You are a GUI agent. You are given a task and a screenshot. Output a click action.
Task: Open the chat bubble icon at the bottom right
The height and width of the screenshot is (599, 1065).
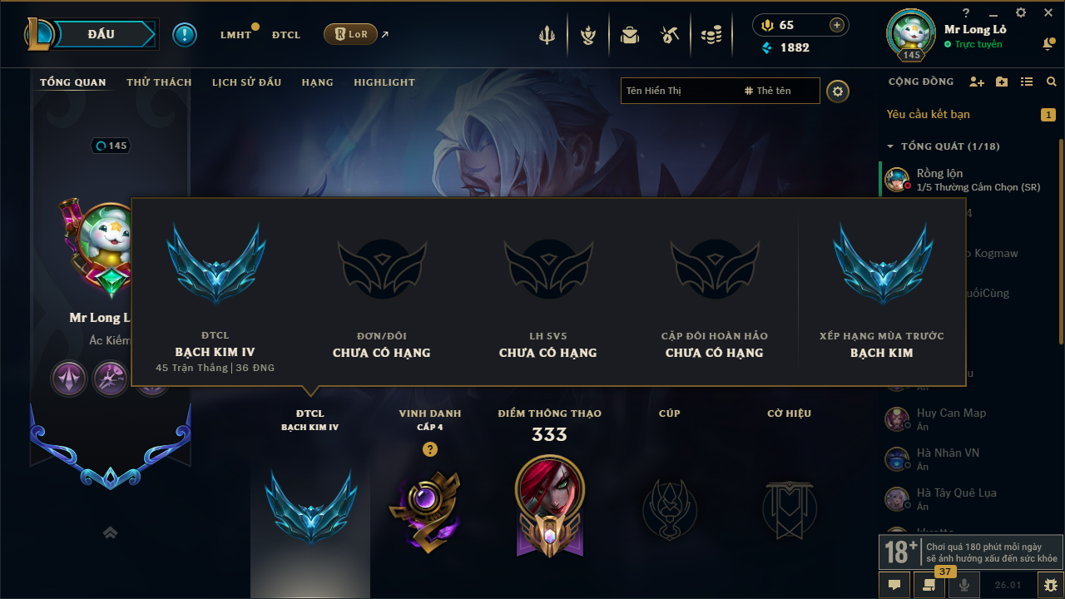point(894,585)
